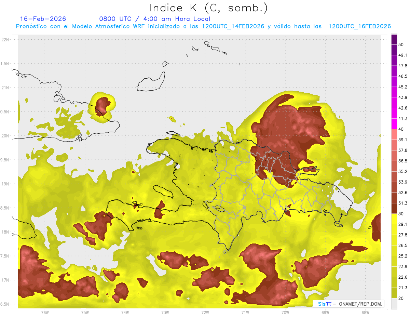
Task: Click the 36.5 value on the color scale
Action: point(403,161)
